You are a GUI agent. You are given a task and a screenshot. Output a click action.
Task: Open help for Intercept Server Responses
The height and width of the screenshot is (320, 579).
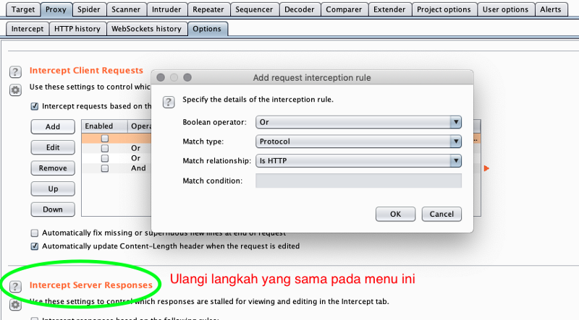[x=15, y=286]
